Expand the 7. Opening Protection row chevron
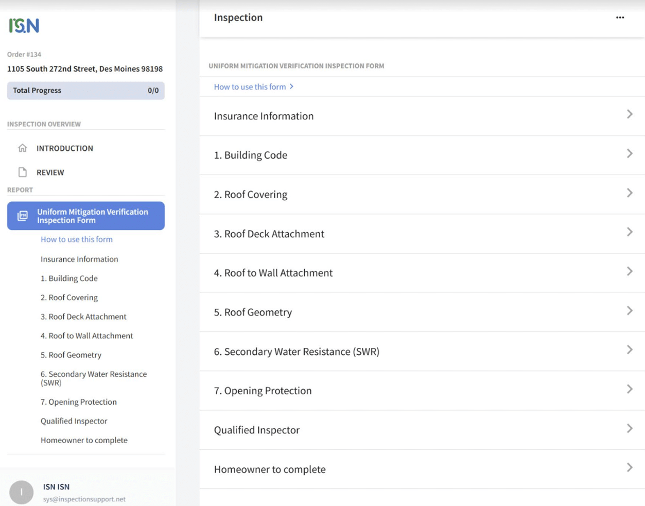The width and height of the screenshot is (645, 506). click(x=629, y=390)
